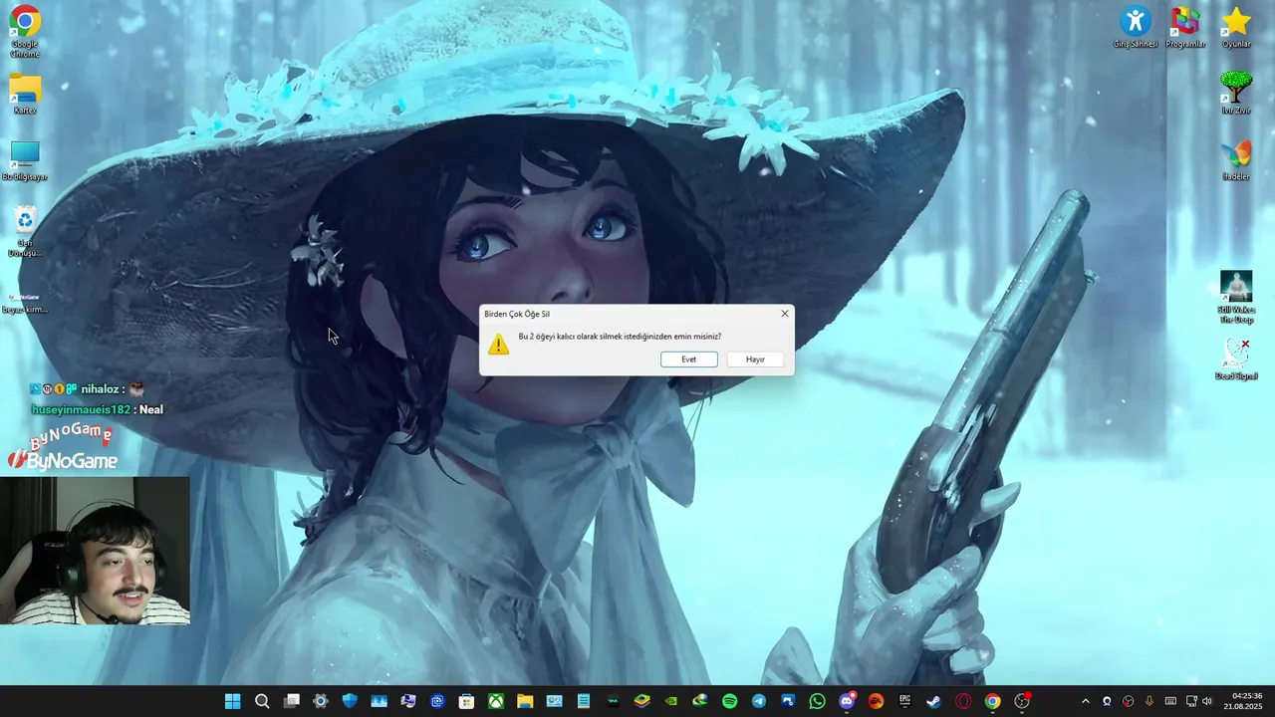1275x717 pixels.
Task: Open the Windows Start menu
Action: pos(232,701)
